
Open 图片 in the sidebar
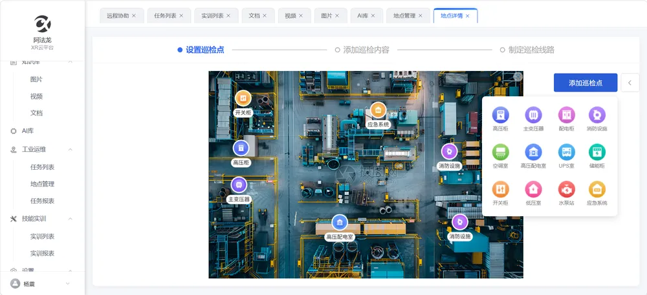[36, 79]
